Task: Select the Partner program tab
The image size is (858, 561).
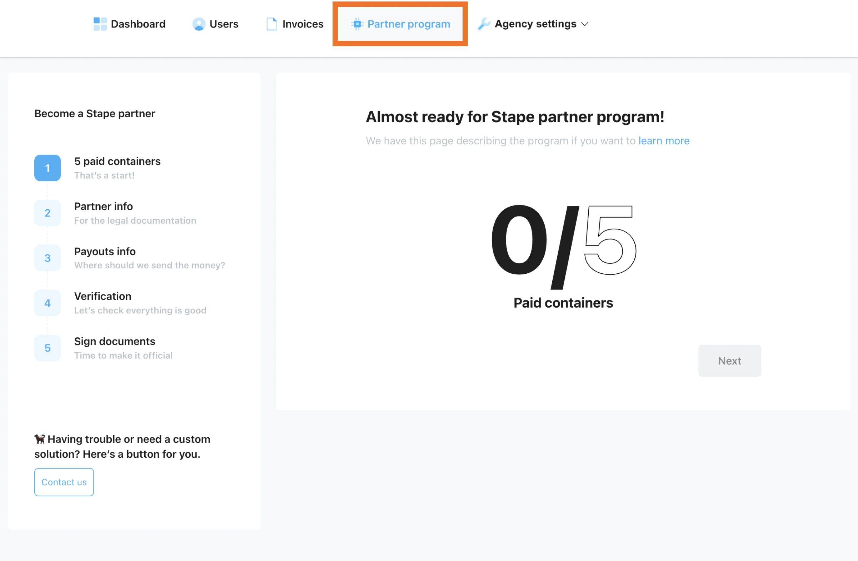Action: tap(400, 24)
